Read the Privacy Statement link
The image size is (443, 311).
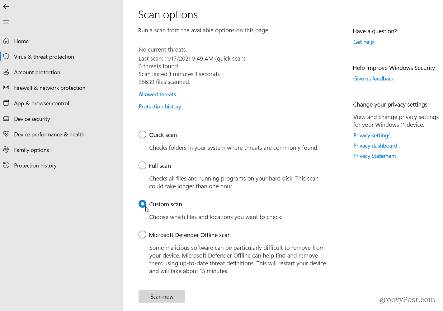[x=375, y=156]
